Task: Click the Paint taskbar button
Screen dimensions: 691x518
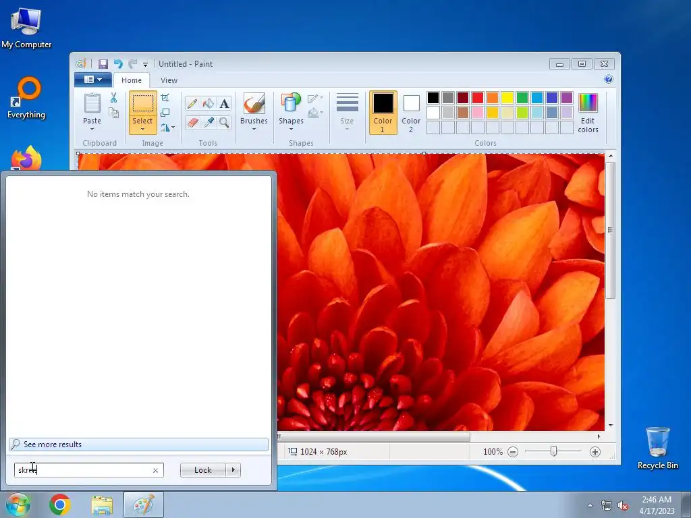Action: tap(144, 505)
